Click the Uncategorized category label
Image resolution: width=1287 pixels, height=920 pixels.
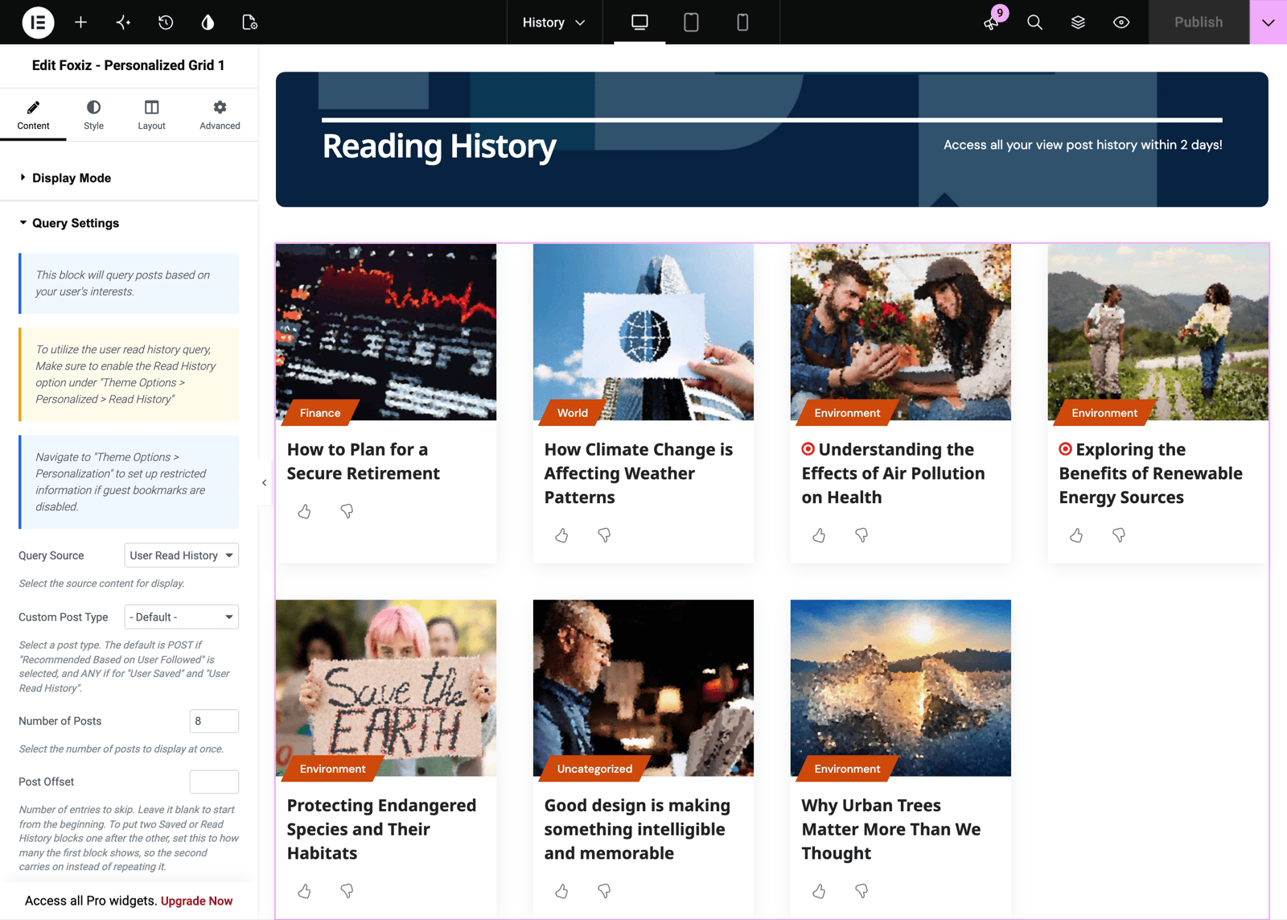(594, 769)
